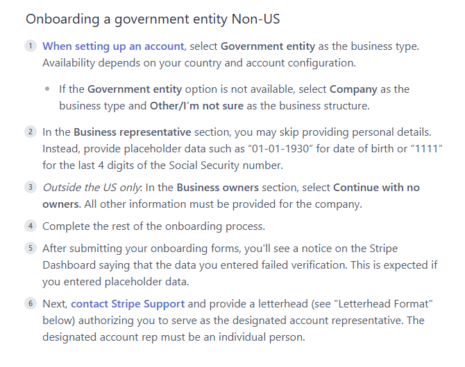This screenshot has height=367, width=465.
Task: Click the 'Letterhead Format' quoted text
Action: coord(385,304)
